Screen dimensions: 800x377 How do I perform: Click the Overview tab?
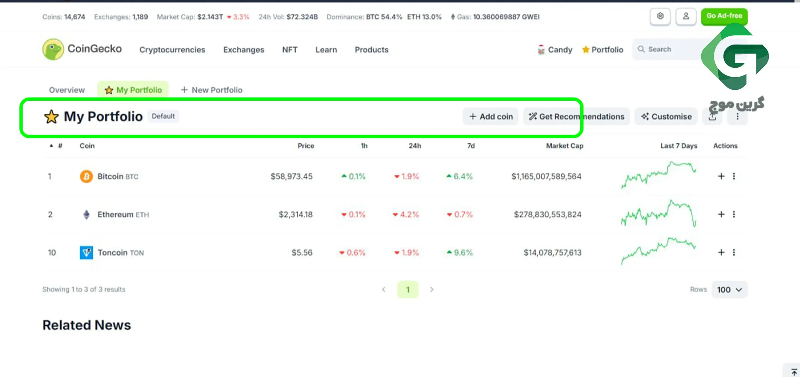pyautogui.click(x=67, y=89)
